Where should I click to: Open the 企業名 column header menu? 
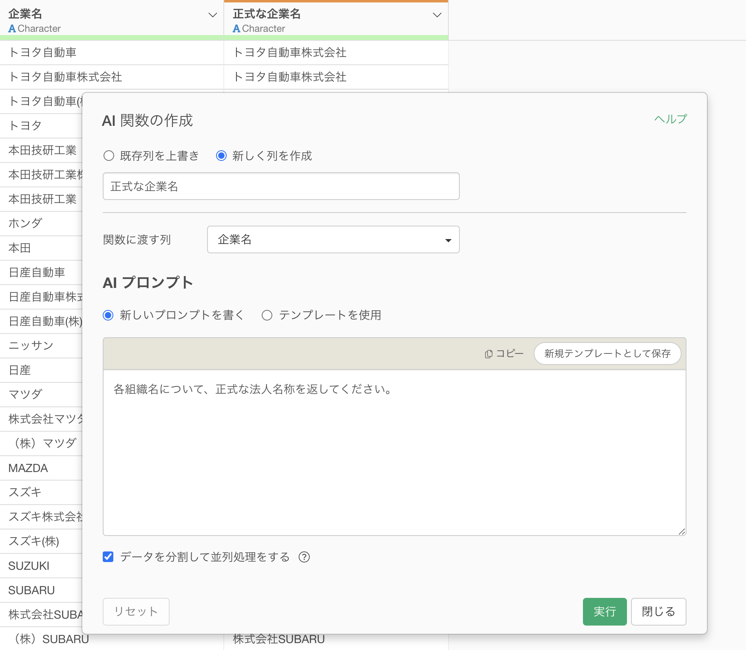click(212, 15)
